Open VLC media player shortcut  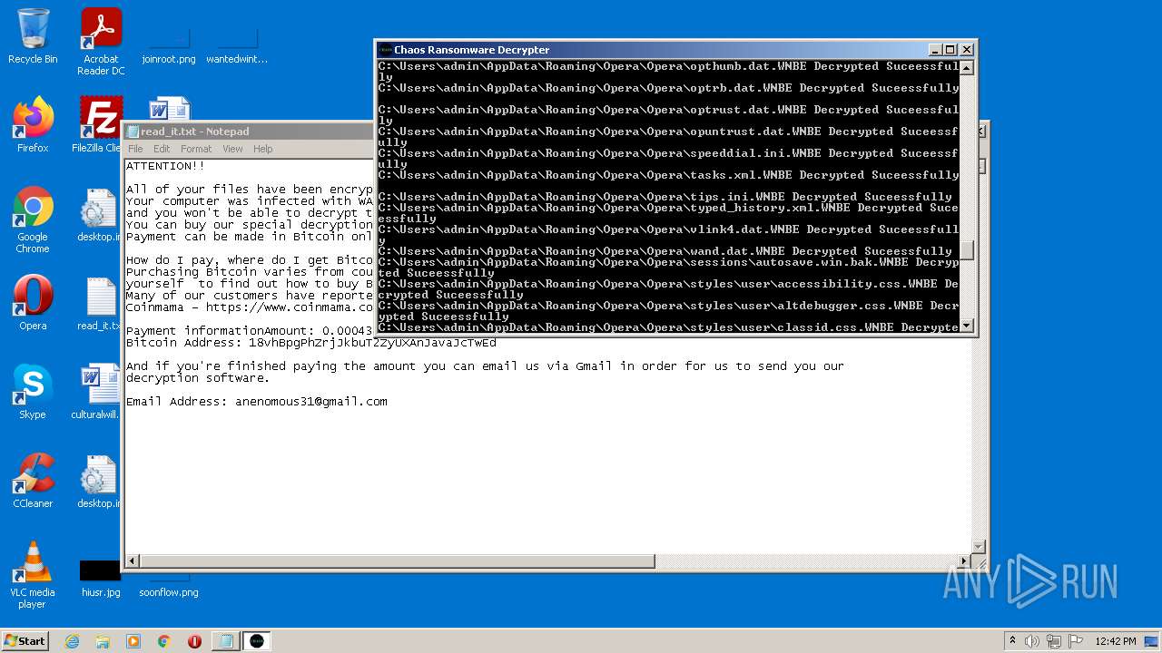pyautogui.click(x=33, y=575)
